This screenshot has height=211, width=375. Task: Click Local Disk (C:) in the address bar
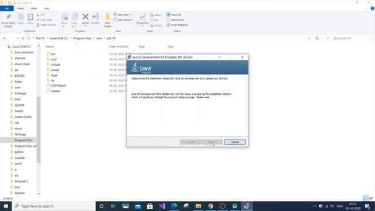click(59, 38)
